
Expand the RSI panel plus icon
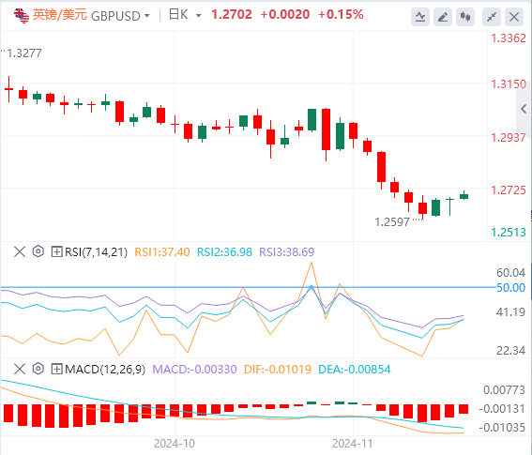pyautogui.click(x=56, y=251)
